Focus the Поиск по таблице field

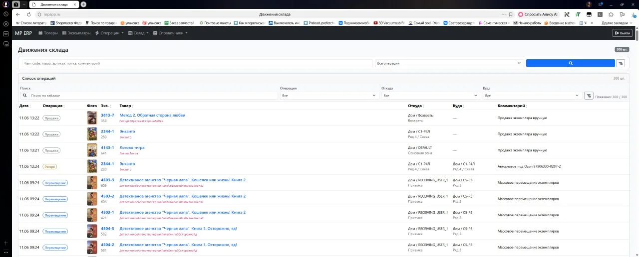(x=153, y=96)
